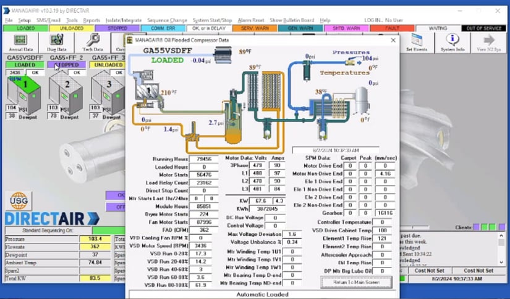Open the Help menu

click(325, 20)
